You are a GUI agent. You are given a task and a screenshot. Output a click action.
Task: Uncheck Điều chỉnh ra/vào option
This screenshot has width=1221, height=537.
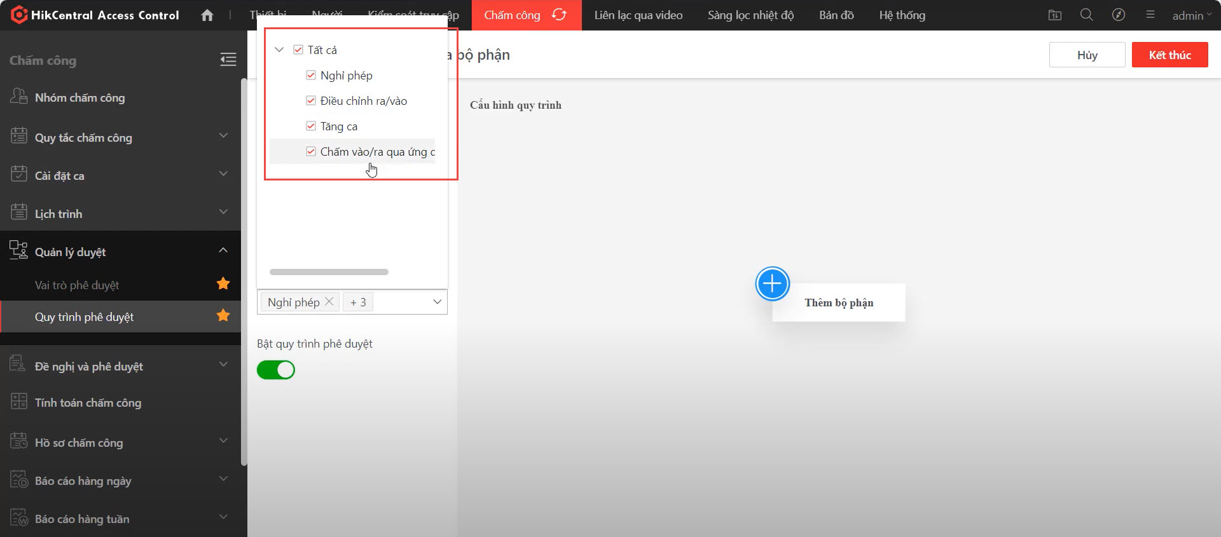coord(311,100)
